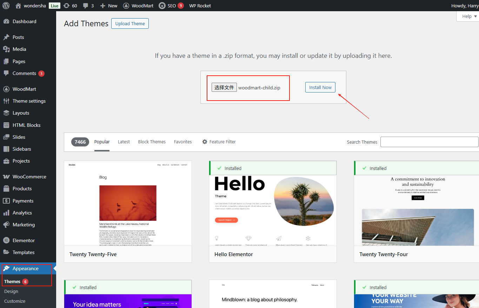Open the updates icon showing 60
The height and width of the screenshot is (308, 479).
(x=67, y=6)
